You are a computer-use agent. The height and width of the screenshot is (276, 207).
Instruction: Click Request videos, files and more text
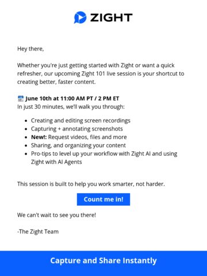tap(87, 137)
